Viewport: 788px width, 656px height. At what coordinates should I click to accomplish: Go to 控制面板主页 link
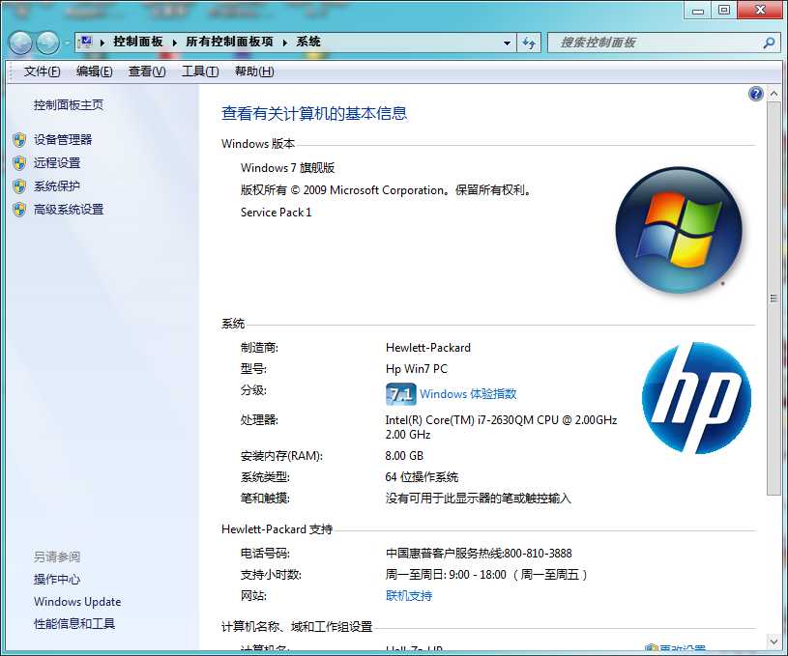69,105
